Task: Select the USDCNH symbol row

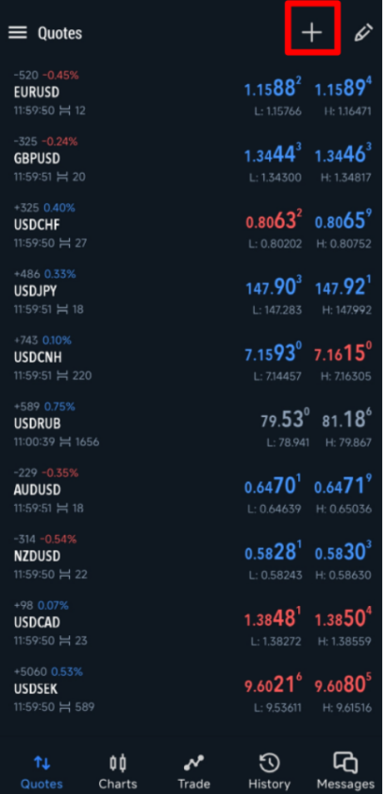Action: point(191,357)
